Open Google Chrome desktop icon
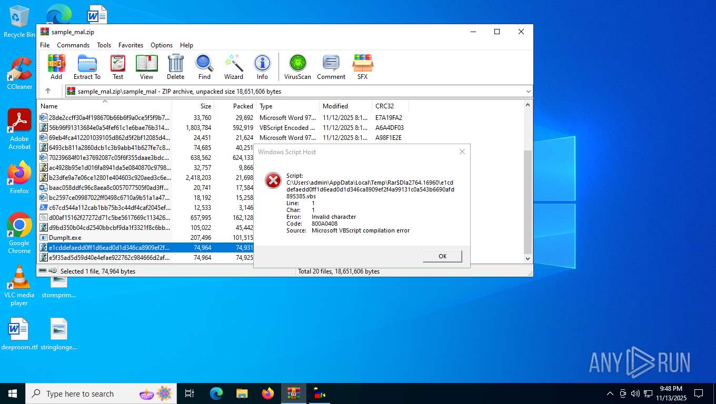This screenshot has height=404, width=716. point(19,234)
